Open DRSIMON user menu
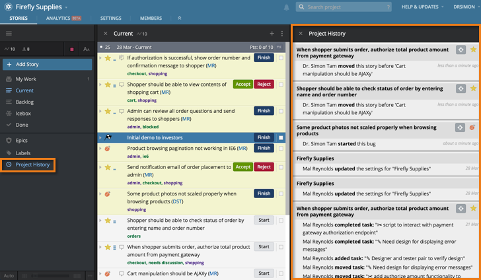Image resolution: width=481 pixels, height=280 pixels. 466,7
